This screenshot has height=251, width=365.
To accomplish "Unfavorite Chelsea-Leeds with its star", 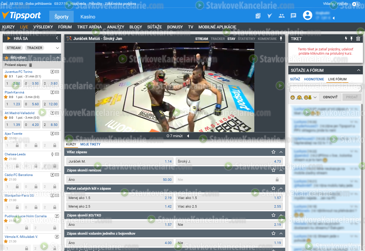I will [x=6, y=159].
